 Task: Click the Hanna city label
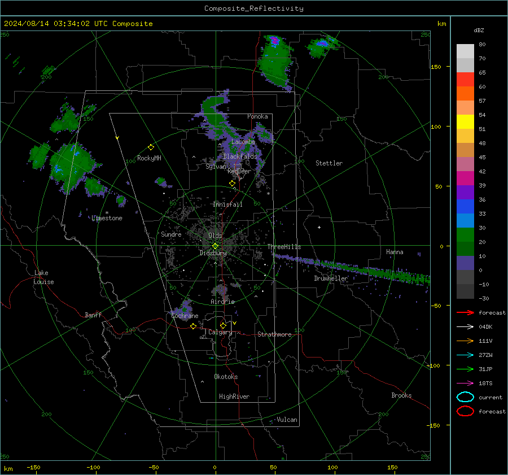tap(395, 252)
